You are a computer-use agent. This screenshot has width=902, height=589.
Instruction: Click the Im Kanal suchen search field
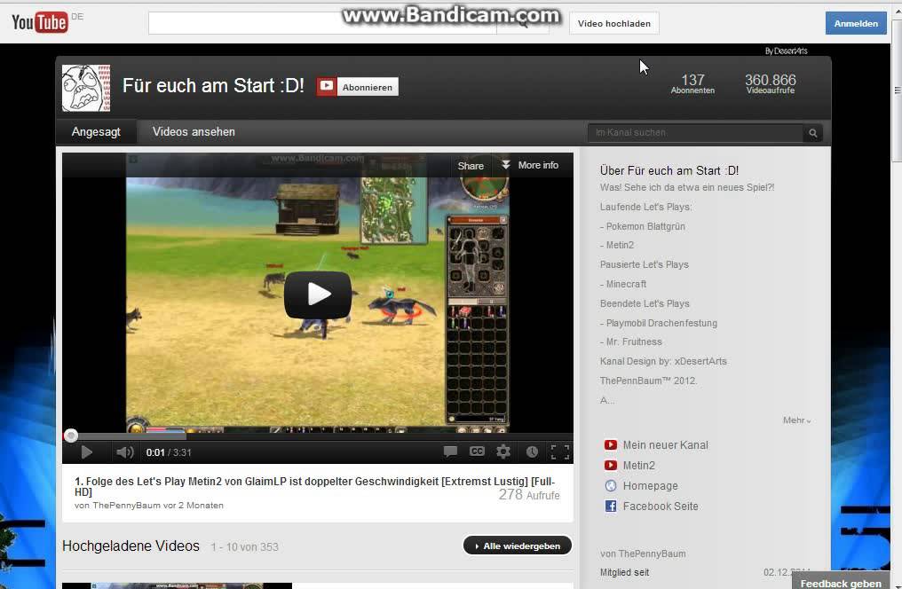695,133
